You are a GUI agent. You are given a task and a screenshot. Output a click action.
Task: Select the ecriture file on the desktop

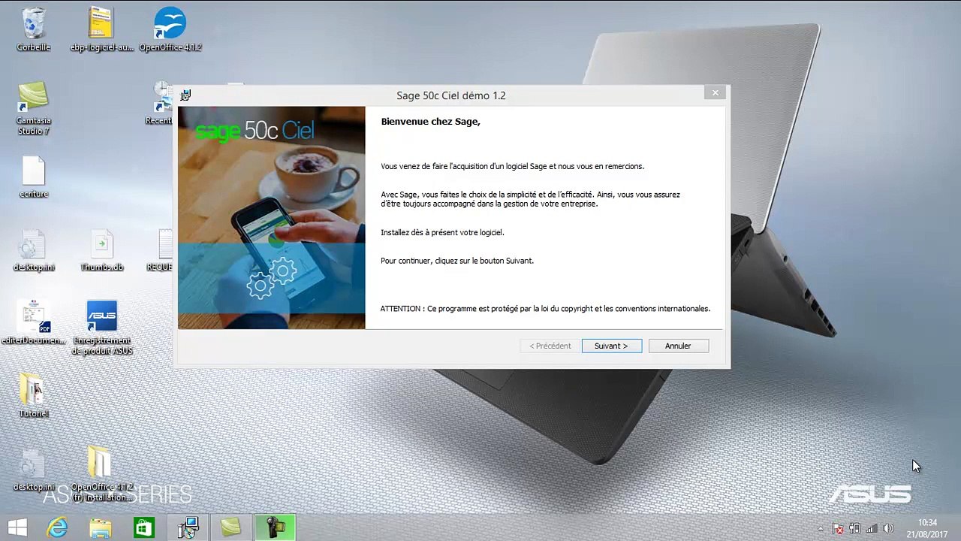34,177
